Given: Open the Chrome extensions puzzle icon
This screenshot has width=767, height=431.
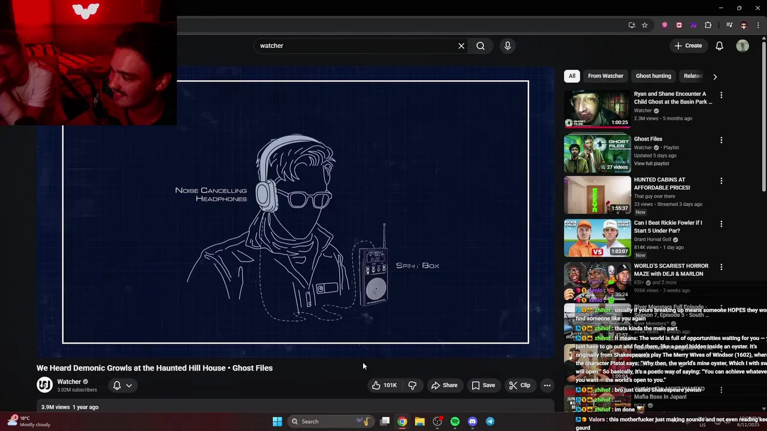Looking at the screenshot, I should tap(708, 25).
